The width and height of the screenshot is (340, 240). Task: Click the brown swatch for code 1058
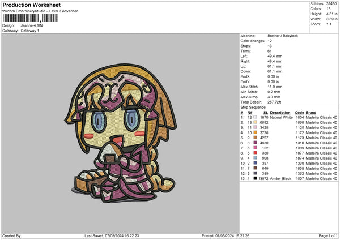tap(255, 168)
